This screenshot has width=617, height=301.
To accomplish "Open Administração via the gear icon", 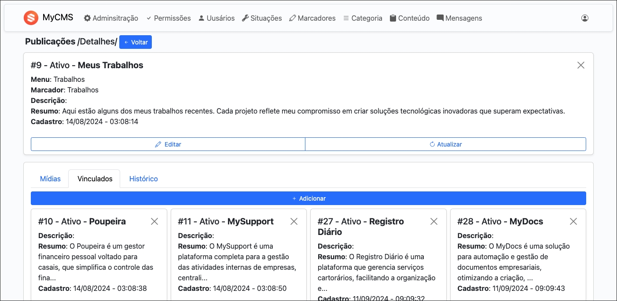I will point(87,18).
